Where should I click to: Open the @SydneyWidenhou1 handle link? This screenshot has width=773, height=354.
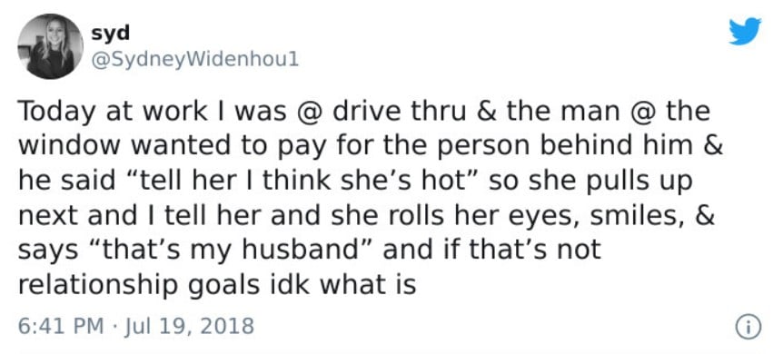(x=194, y=60)
